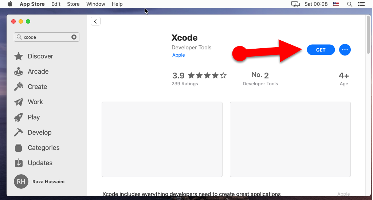The height and width of the screenshot is (200, 373).
Task: Open the Discover section label
Action: (x=40, y=56)
